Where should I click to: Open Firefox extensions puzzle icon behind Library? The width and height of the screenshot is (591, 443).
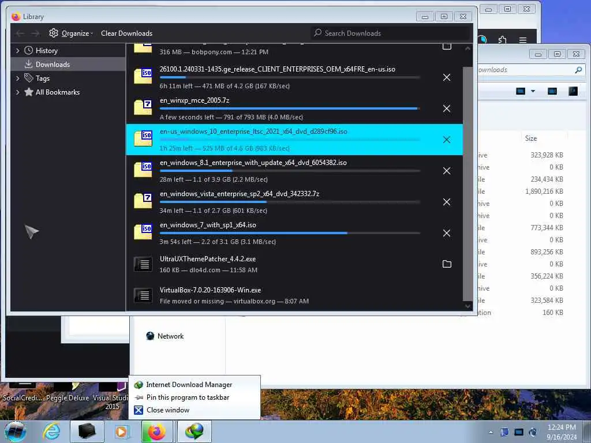pos(503,40)
